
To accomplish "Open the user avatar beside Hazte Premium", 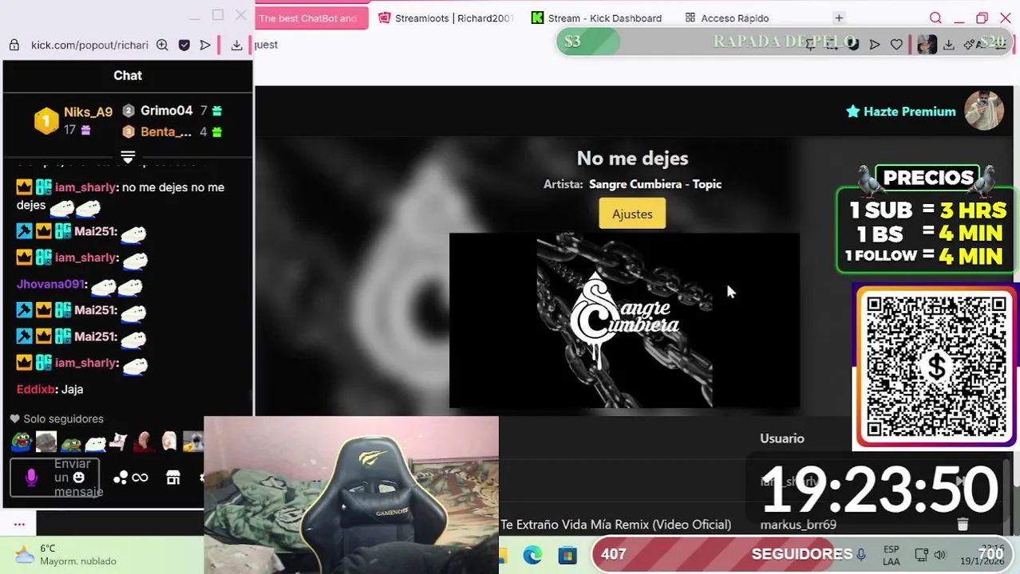I will pos(984,110).
